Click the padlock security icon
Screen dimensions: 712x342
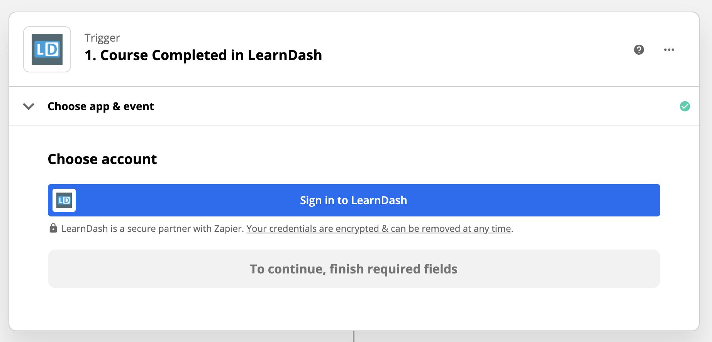[53, 228]
